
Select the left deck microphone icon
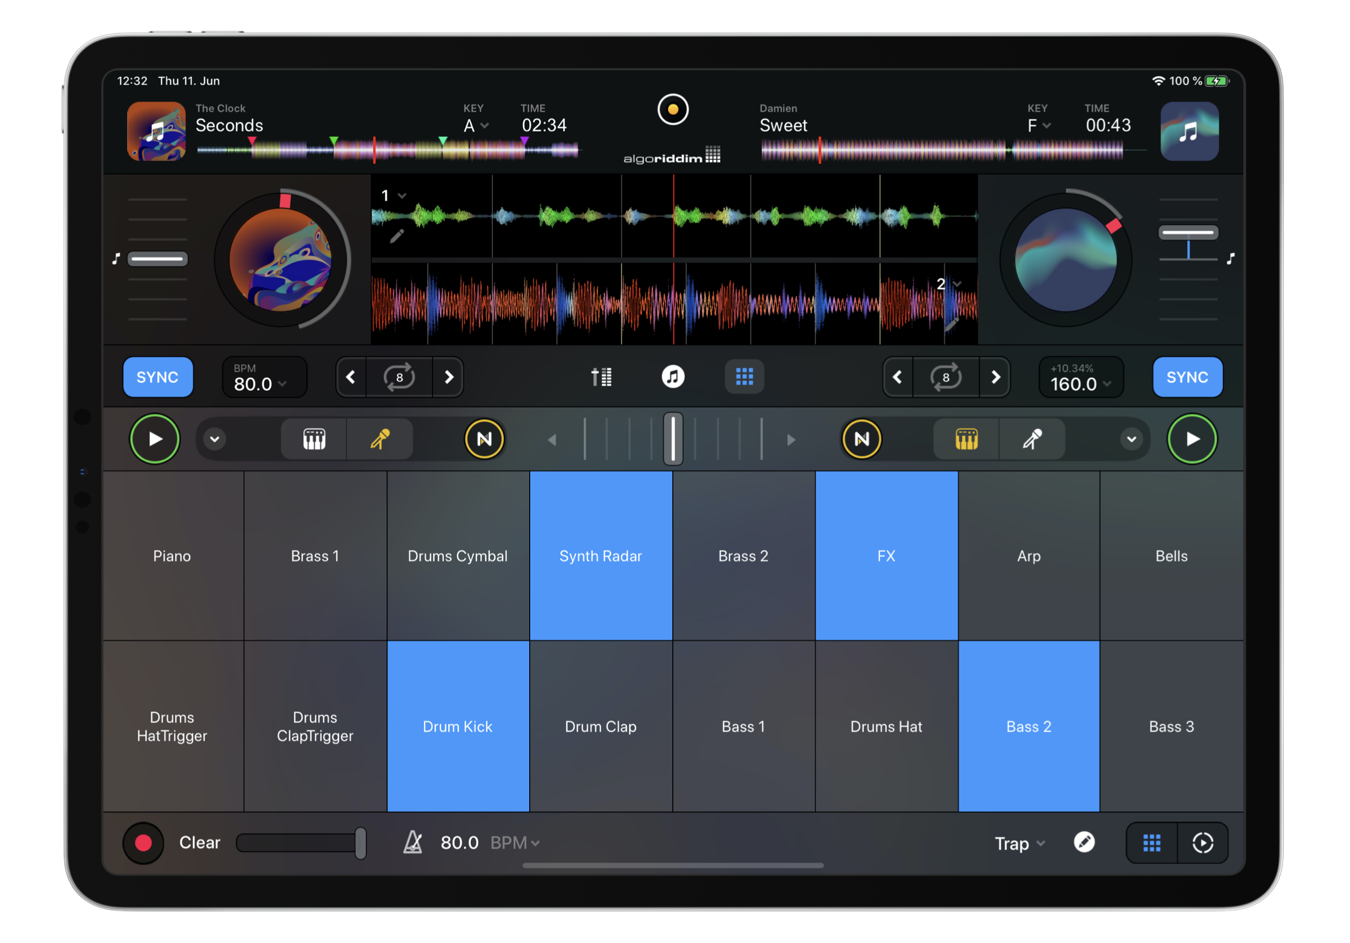pos(380,439)
